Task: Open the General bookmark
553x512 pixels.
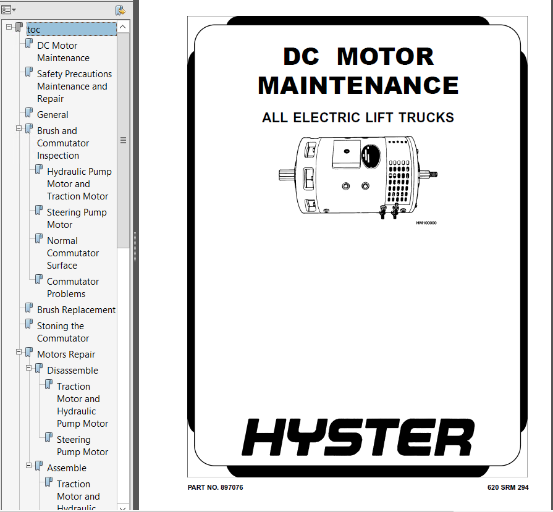Action: (53, 115)
